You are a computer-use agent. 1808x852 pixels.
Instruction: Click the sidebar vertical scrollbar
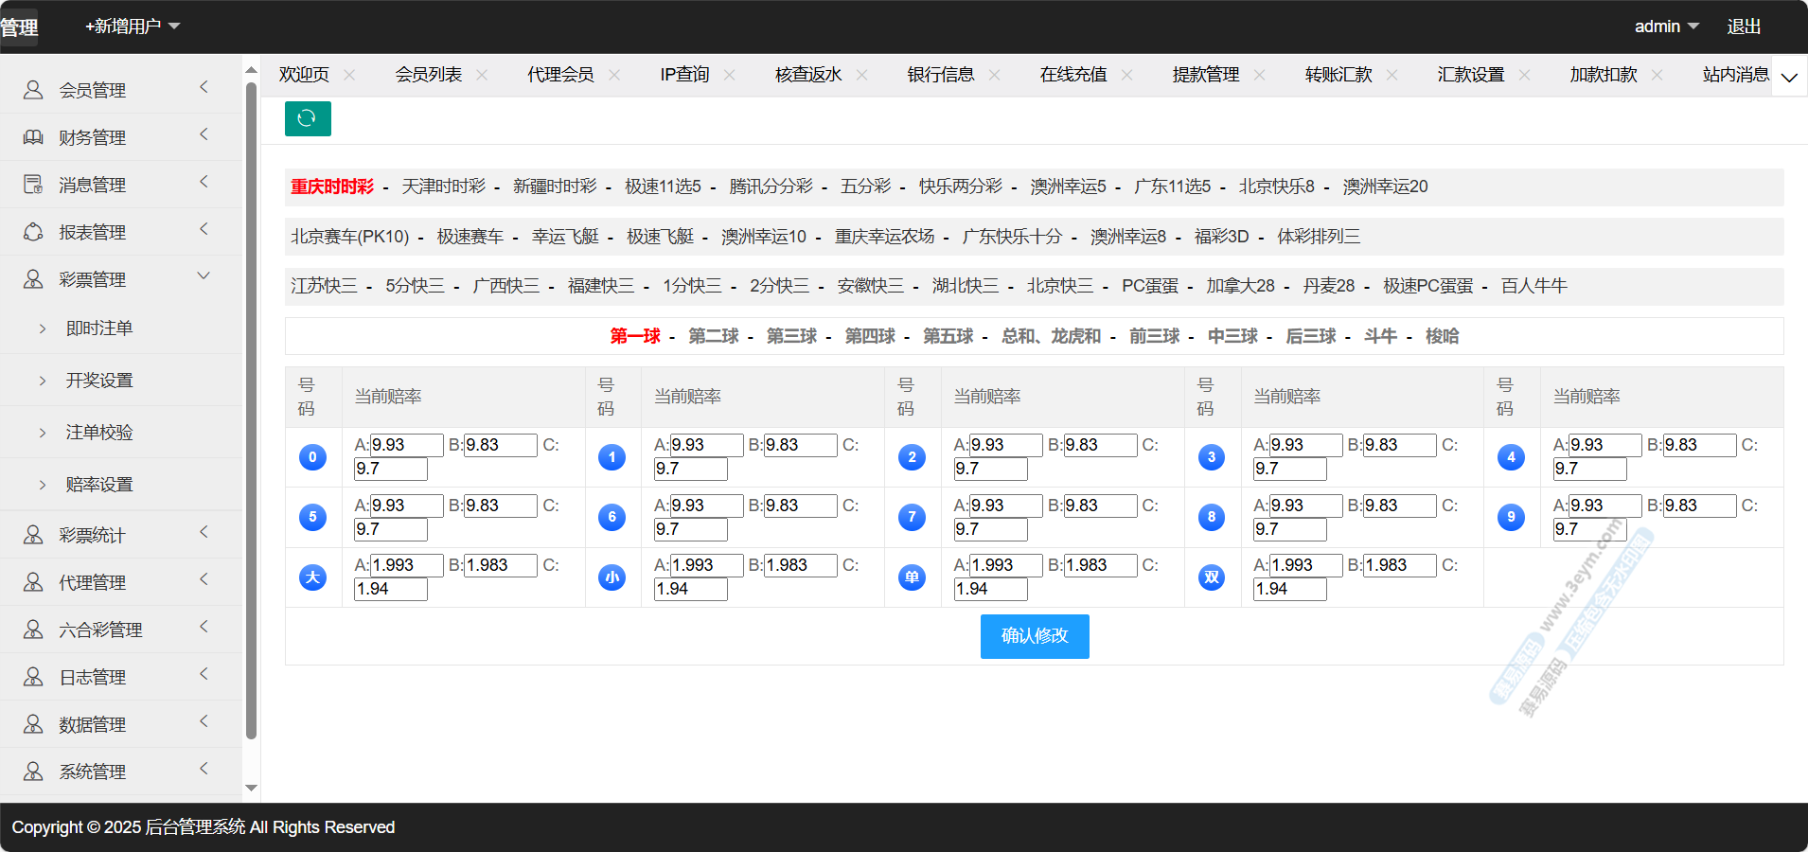[251, 407]
